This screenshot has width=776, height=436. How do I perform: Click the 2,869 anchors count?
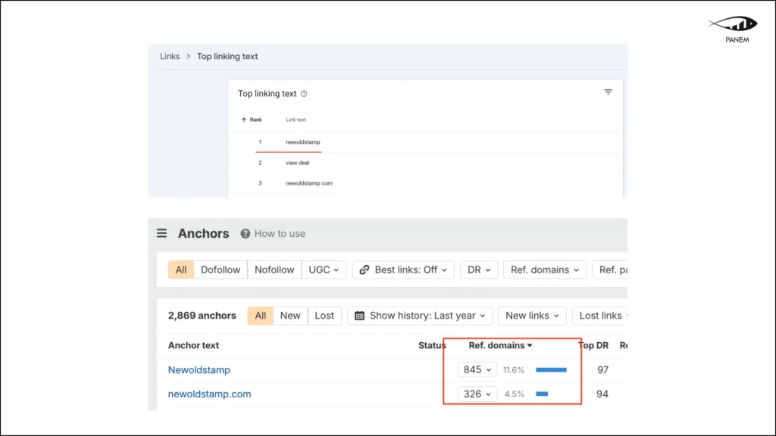point(202,316)
